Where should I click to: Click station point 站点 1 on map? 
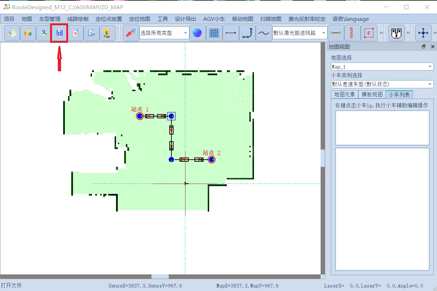point(140,116)
